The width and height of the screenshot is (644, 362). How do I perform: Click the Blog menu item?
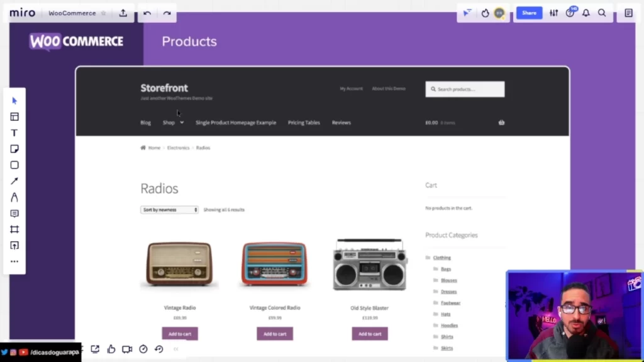[x=145, y=123]
